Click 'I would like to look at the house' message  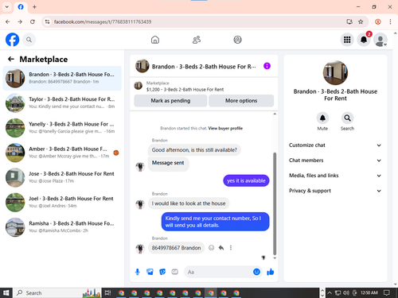point(189,203)
